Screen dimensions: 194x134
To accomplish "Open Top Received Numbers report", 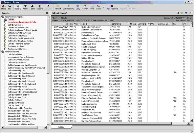I will click(x=17, y=49).
